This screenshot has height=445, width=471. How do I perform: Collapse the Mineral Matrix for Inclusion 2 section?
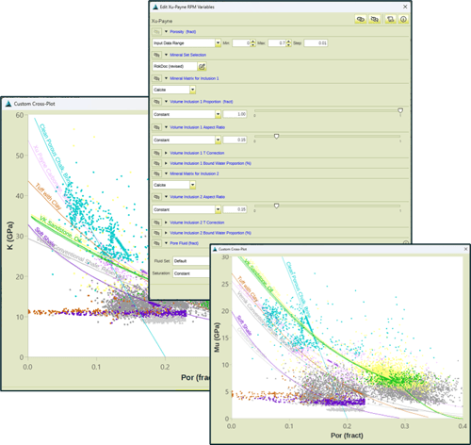pos(166,173)
